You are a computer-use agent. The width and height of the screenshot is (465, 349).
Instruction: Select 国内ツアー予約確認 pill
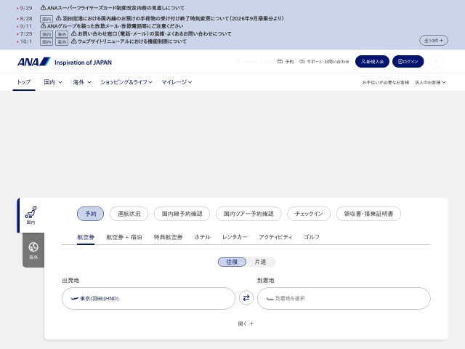(x=248, y=214)
